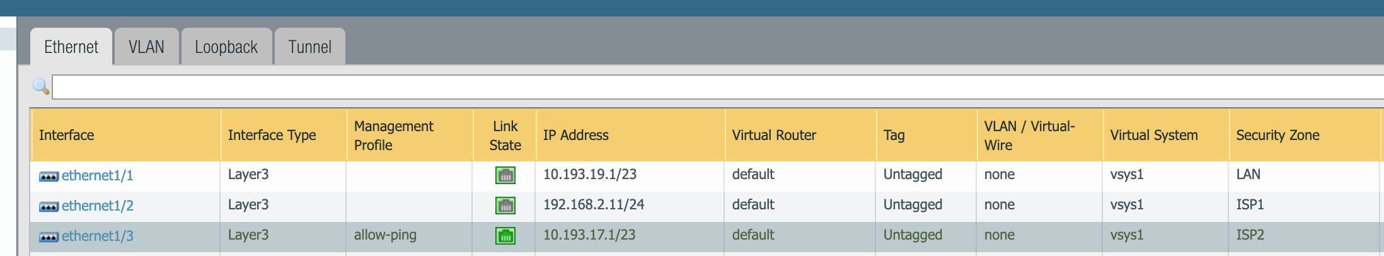This screenshot has height=256, width=1384.
Task: Click into the interface search field
Action: pyautogui.click(x=693, y=87)
